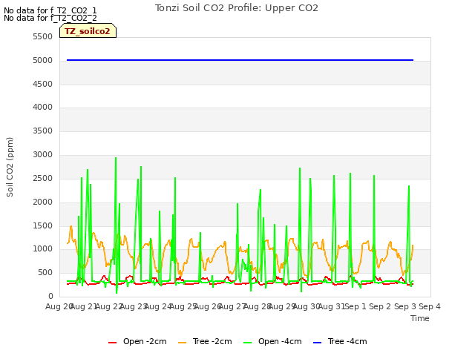Click the Aug 20 x-axis date label

[59, 306]
